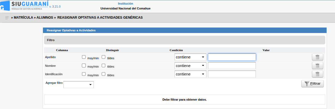Delete the Apellido filter row with trash icon
This screenshot has height=109, width=335.
pos(317,57)
